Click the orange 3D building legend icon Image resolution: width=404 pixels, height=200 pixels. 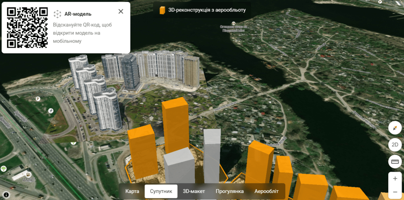[x=162, y=10]
